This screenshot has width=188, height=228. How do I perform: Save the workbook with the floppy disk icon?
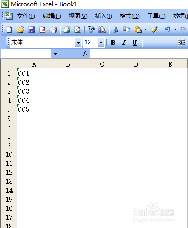[x=31, y=29]
